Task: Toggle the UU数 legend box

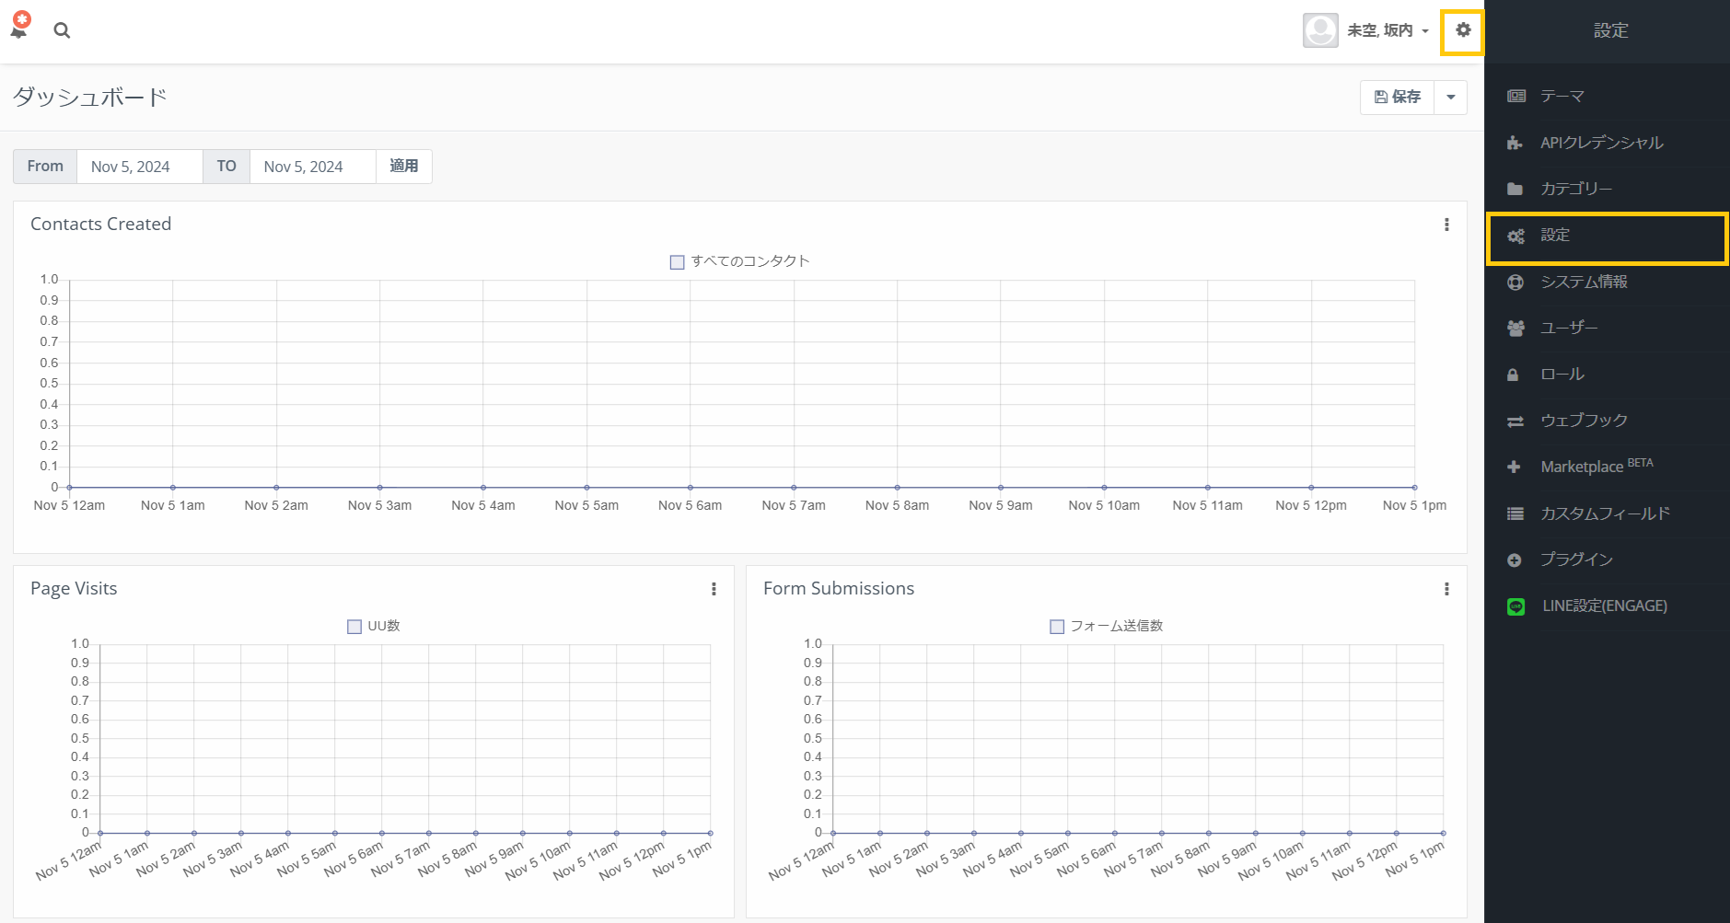Action: click(x=354, y=627)
